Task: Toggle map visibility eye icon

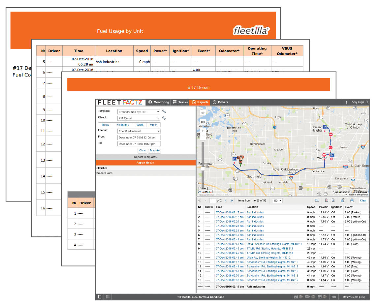Action: [203, 113]
